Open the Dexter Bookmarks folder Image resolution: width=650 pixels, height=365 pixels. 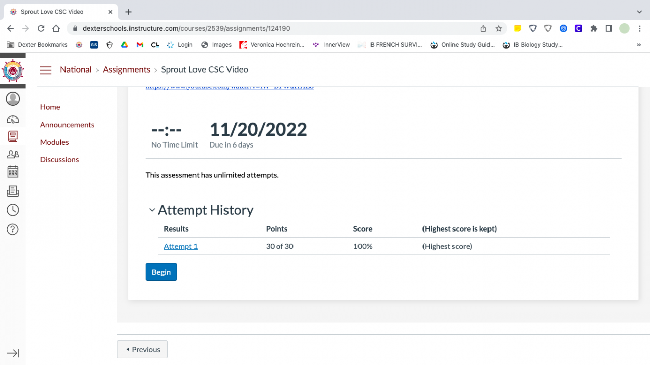pyautogui.click(x=37, y=45)
